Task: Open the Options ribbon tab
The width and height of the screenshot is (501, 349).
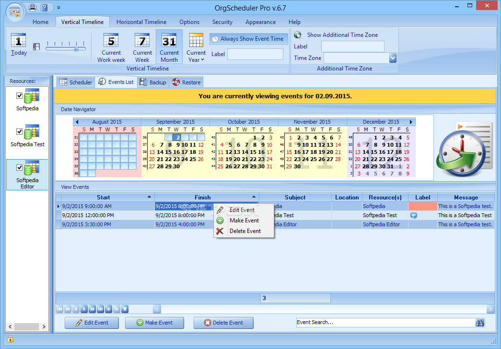Action: coord(189,22)
